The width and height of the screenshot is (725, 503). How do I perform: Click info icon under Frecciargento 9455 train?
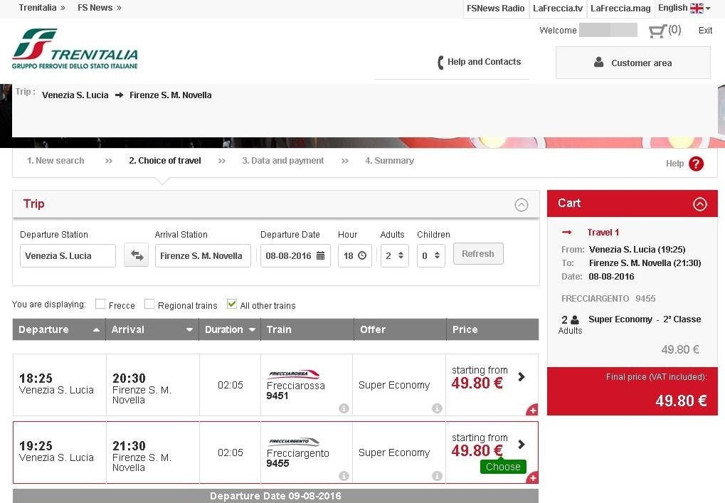344,476
